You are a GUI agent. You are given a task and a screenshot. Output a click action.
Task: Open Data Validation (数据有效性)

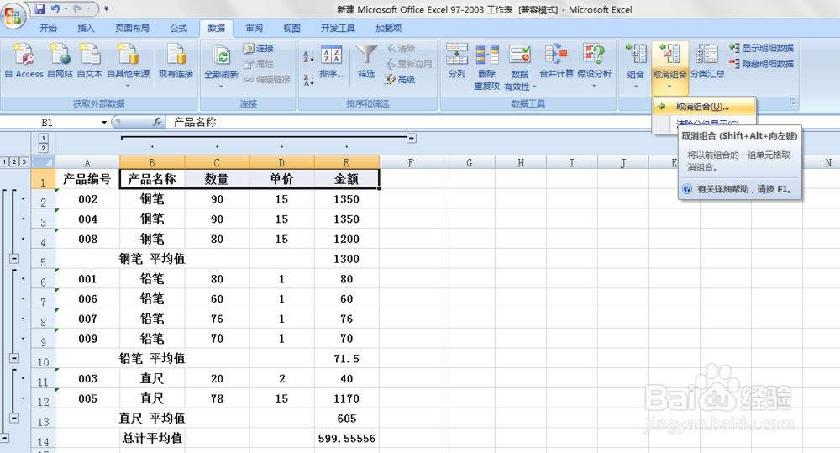520,66
